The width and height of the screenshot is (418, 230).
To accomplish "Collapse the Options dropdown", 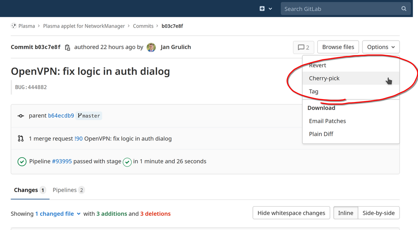I will (381, 47).
